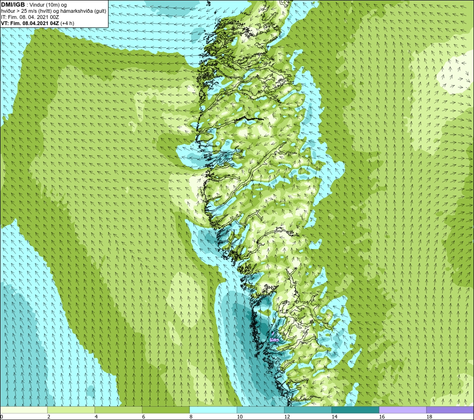Click the 'IT: Fim. 08. 04. 2021 00Z' line
Viewport: 474px width, 420px height.
(30, 17)
